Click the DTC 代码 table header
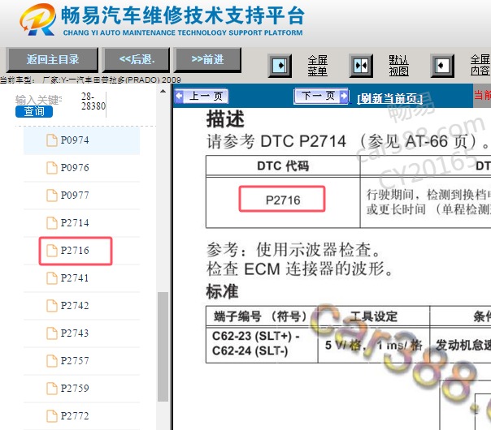Screen dimensions: 491x430 pos(283,166)
